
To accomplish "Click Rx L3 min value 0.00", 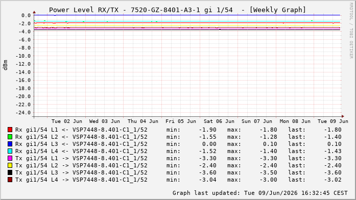I will click(x=209, y=144).
